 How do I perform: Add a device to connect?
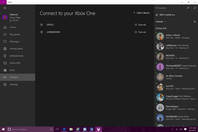coord(141,13)
